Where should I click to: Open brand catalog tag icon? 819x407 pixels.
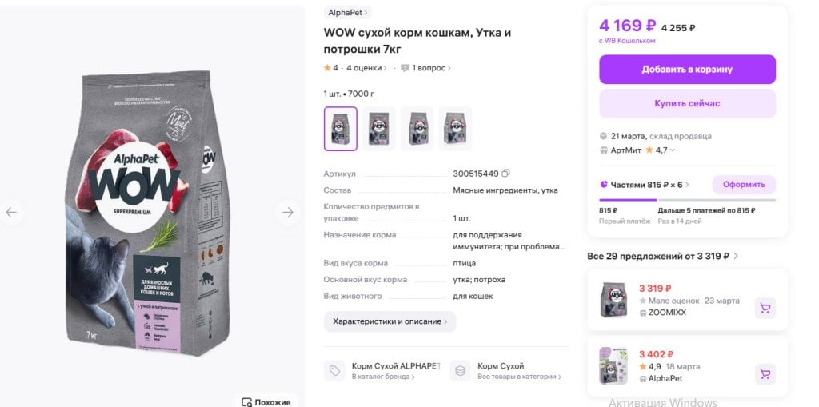tap(334, 370)
